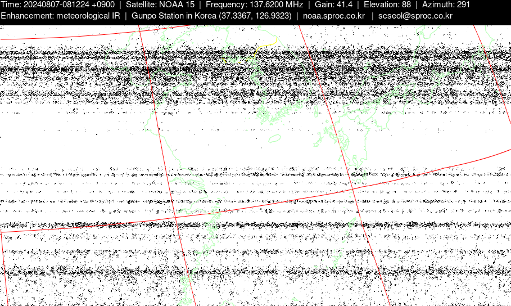Click the small oval island outline south of Korea
This screenshot has width=511, height=306.
pos(274,138)
